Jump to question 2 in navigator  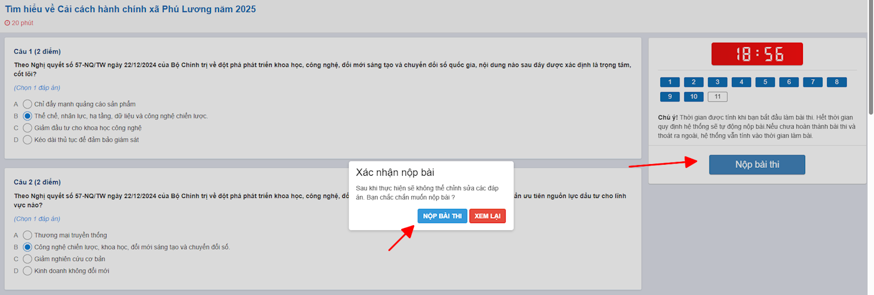coord(694,82)
